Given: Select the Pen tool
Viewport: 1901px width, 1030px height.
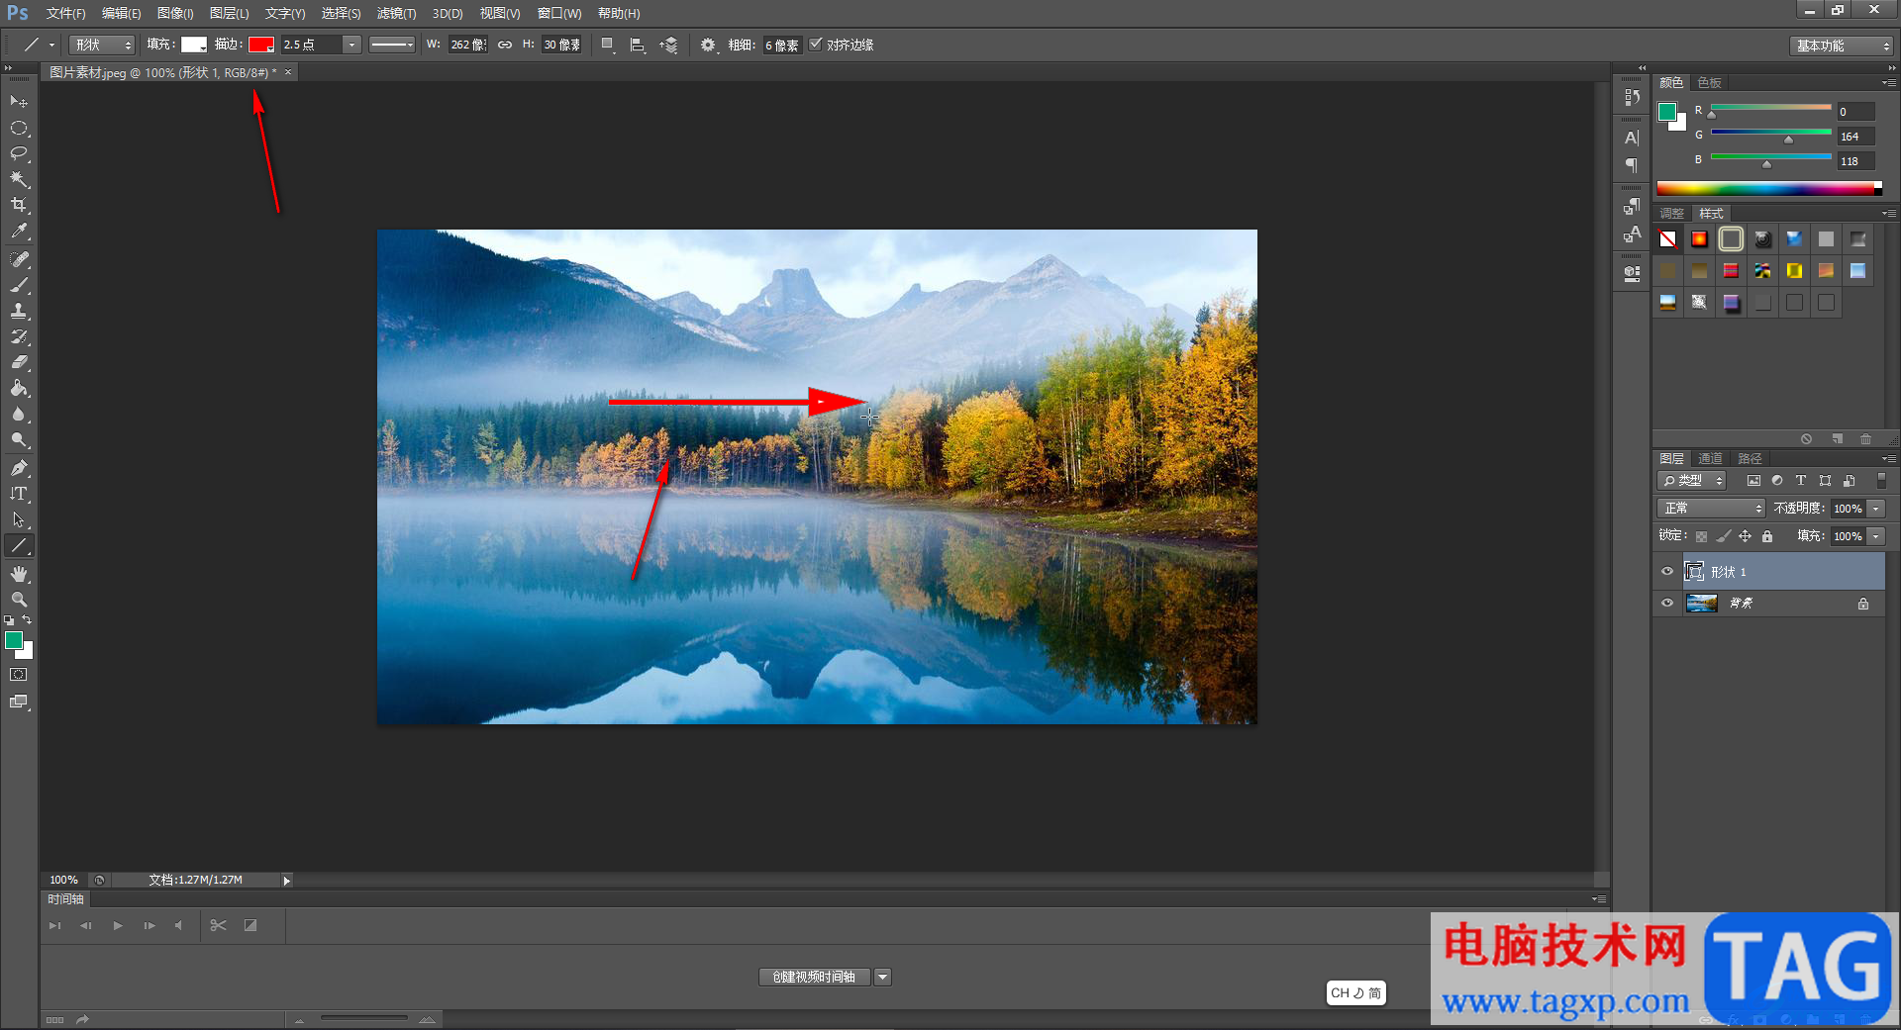Looking at the screenshot, I should 19,468.
